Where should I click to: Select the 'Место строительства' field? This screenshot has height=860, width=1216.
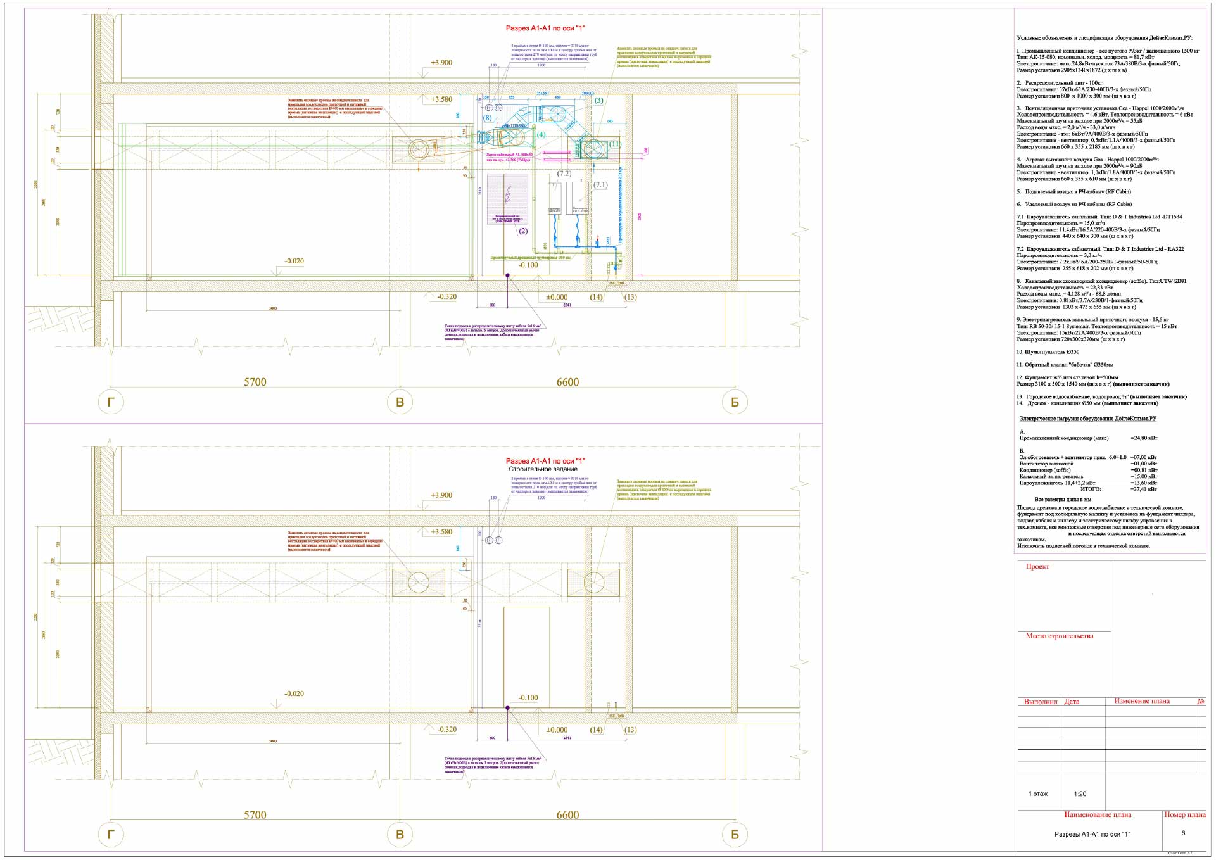1059,636
